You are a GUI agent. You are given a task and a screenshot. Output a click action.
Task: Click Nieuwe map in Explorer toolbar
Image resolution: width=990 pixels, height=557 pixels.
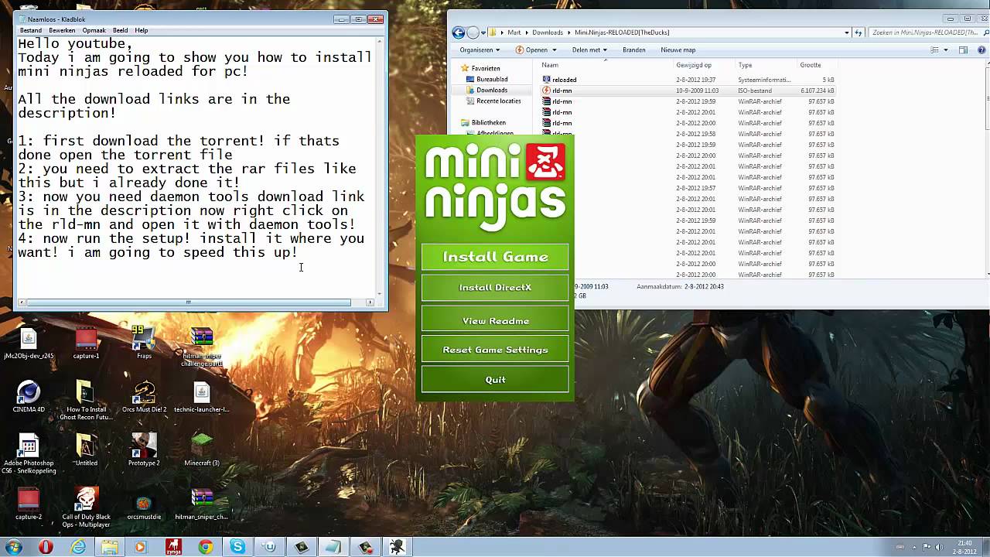pyautogui.click(x=678, y=50)
